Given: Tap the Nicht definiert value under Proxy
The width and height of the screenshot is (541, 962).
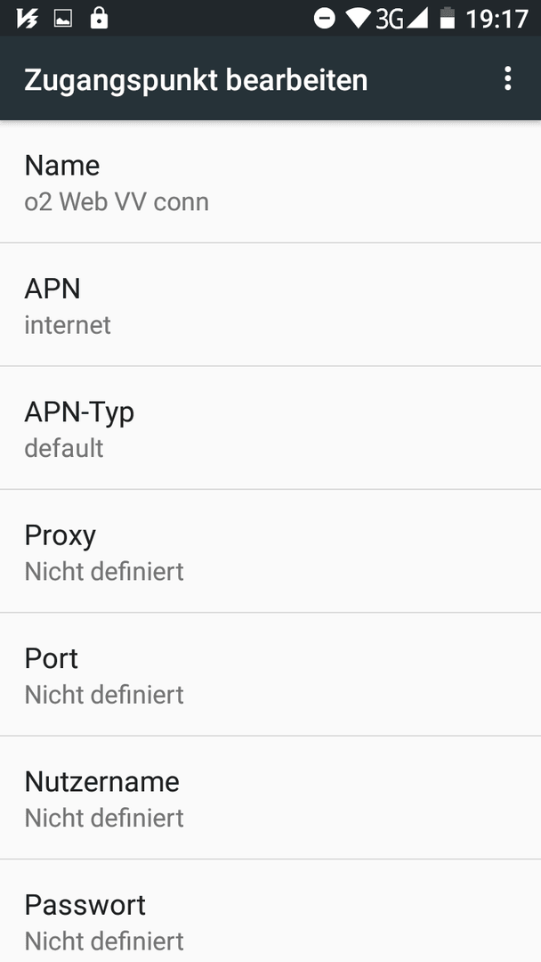Looking at the screenshot, I should click(x=104, y=571).
